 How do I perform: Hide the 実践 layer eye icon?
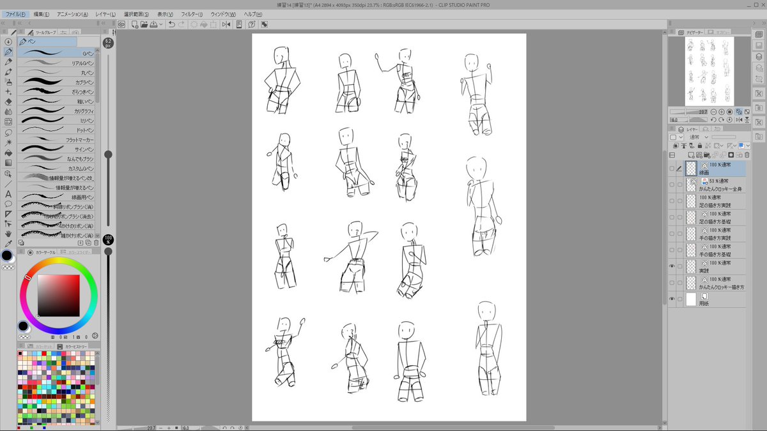(x=672, y=266)
